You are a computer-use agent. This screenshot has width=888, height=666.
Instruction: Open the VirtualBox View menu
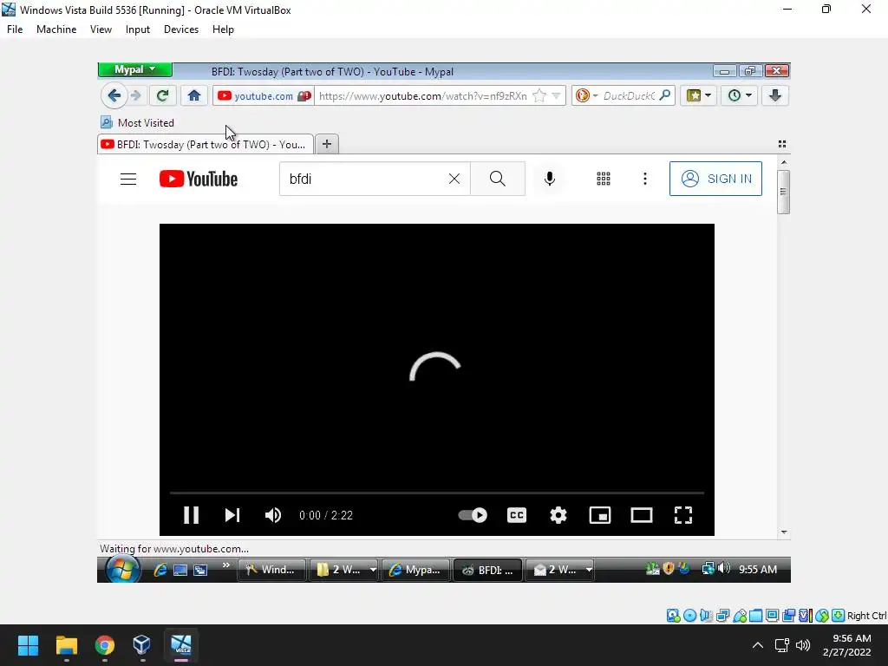click(101, 29)
